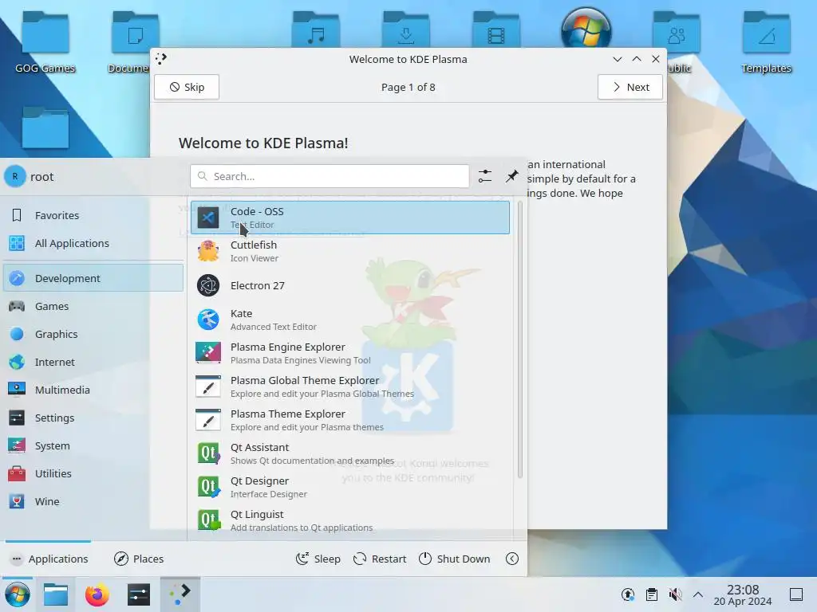The height and width of the screenshot is (612, 817).
Task: Open Cuttlefish icon viewer
Action: (349, 251)
